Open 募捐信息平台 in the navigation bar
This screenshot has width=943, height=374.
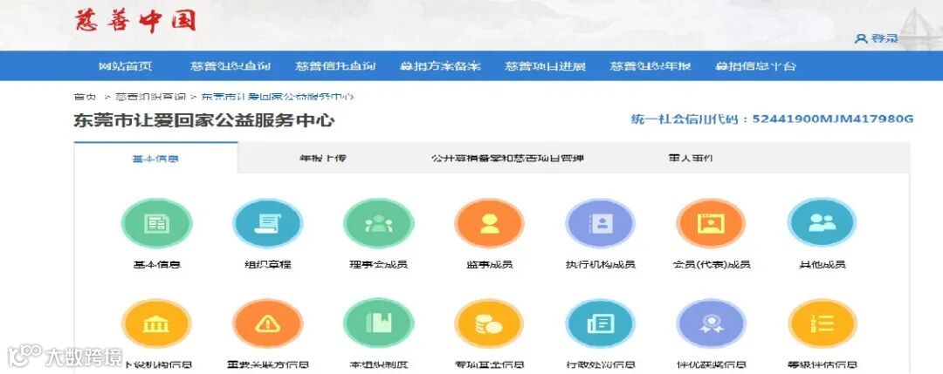[755, 66]
